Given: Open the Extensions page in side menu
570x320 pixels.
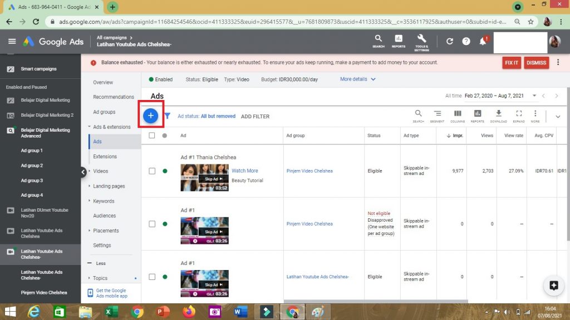Looking at the screenshot, I should [105, 157].
